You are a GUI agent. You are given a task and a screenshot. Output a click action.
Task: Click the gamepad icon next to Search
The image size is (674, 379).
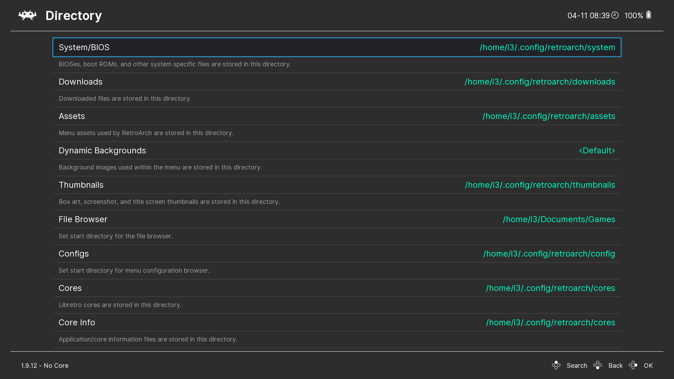point(557,365)
